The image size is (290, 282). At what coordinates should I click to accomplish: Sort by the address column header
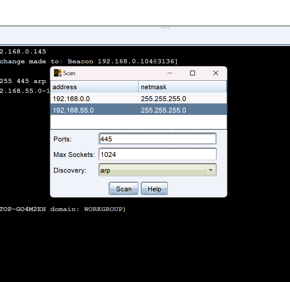pyautogui.click(x=94, y=87)
